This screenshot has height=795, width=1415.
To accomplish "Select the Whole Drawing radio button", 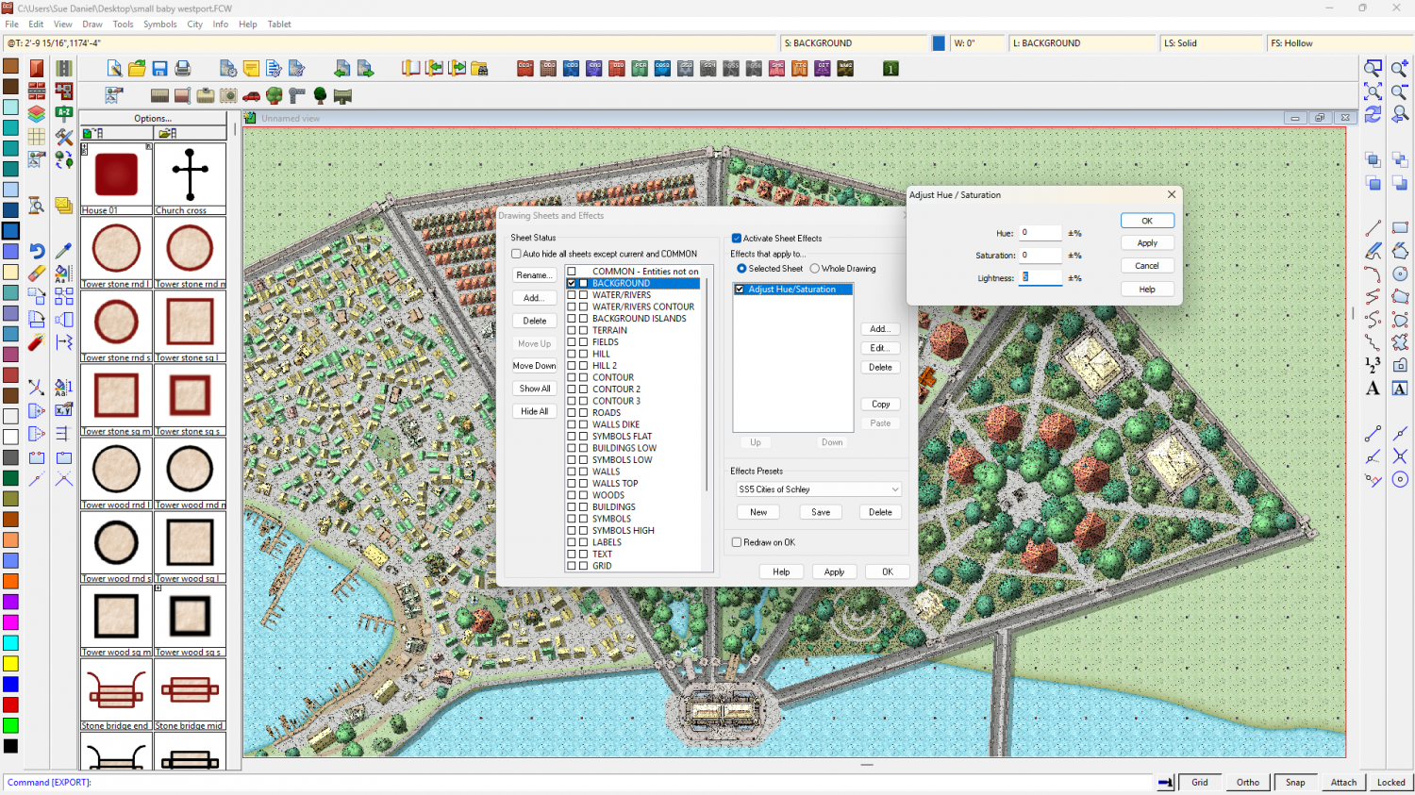I will click(x=815, y=269).
